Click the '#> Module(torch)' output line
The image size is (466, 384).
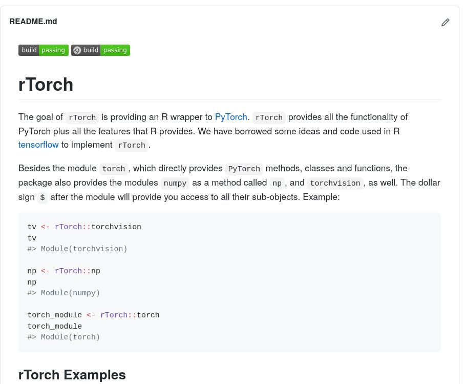point(63,337)
